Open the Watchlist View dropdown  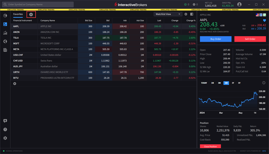pyautogui.click(x=168, y=14)
